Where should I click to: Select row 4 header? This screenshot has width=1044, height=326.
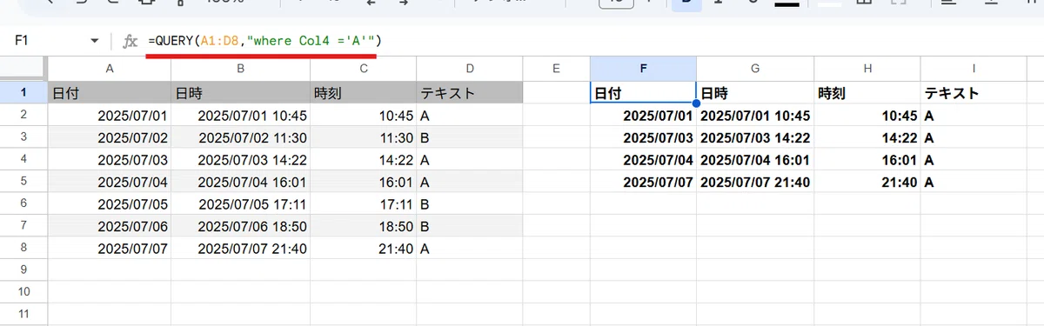click(23, 159)
